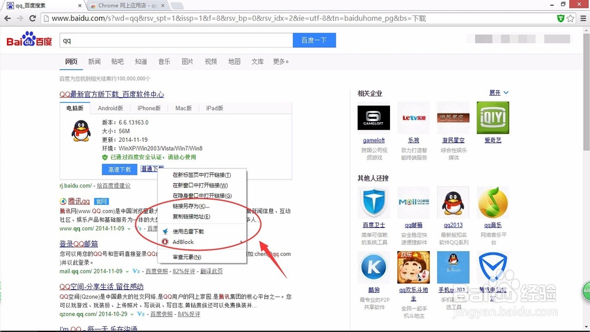590x332 pixels.
Task: Choose 在隐身窗口中打开链接 menu entry
Action: (x=202, y=196)
